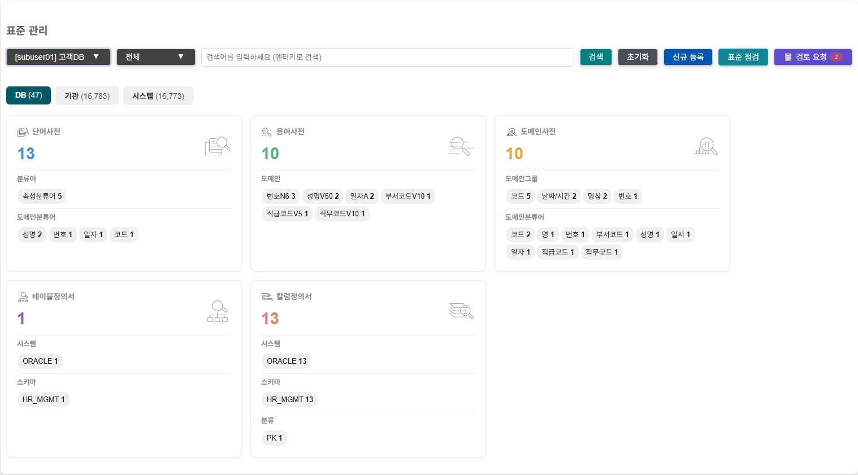Click the small 용어사전 title icon
The height and width of the screenshot is (475, 858).
point(267,132)
